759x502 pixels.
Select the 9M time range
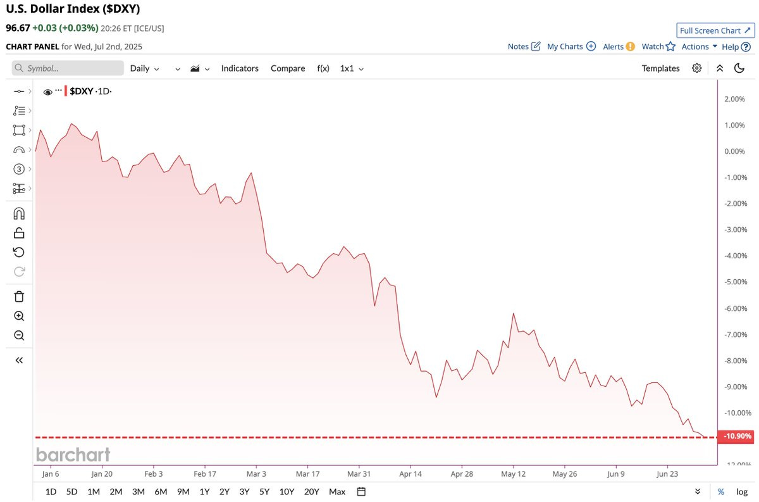[x=183, y=492]
